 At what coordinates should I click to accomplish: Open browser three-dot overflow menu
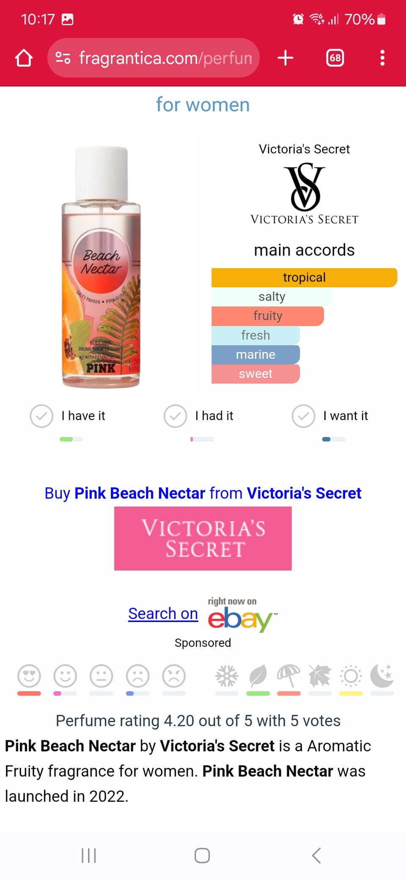pyautogui.click(x=382, y=58)
